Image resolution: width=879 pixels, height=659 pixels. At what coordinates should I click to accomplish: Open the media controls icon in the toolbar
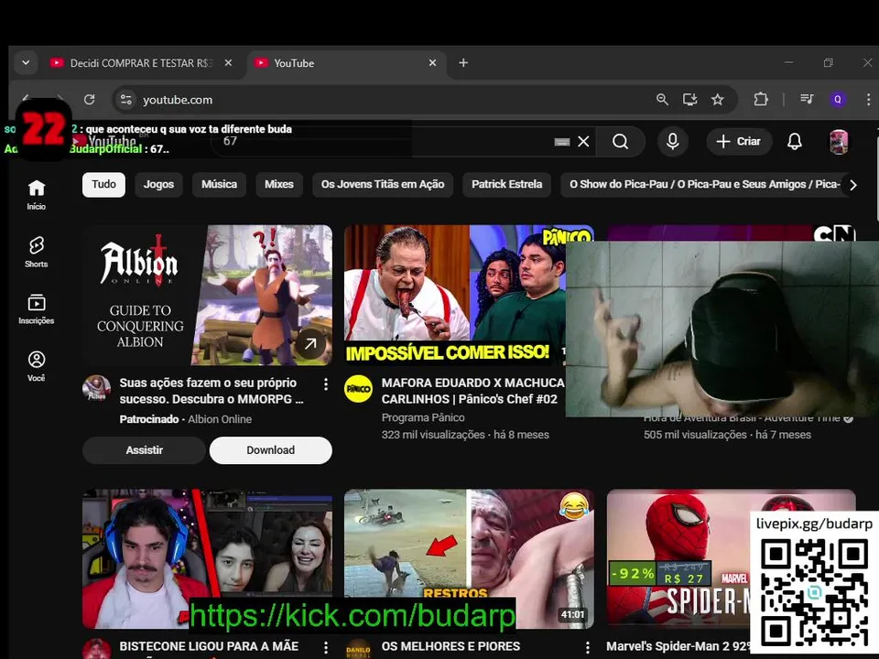point(807,99)
